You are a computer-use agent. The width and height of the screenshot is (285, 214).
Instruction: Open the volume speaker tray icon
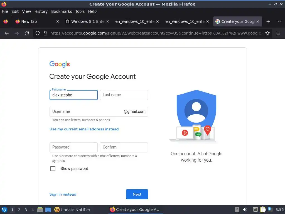point(245,210)
